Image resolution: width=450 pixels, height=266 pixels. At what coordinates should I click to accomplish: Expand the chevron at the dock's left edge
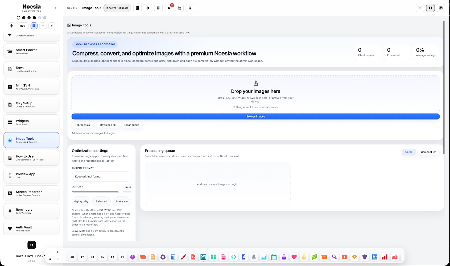pos(57,259)
